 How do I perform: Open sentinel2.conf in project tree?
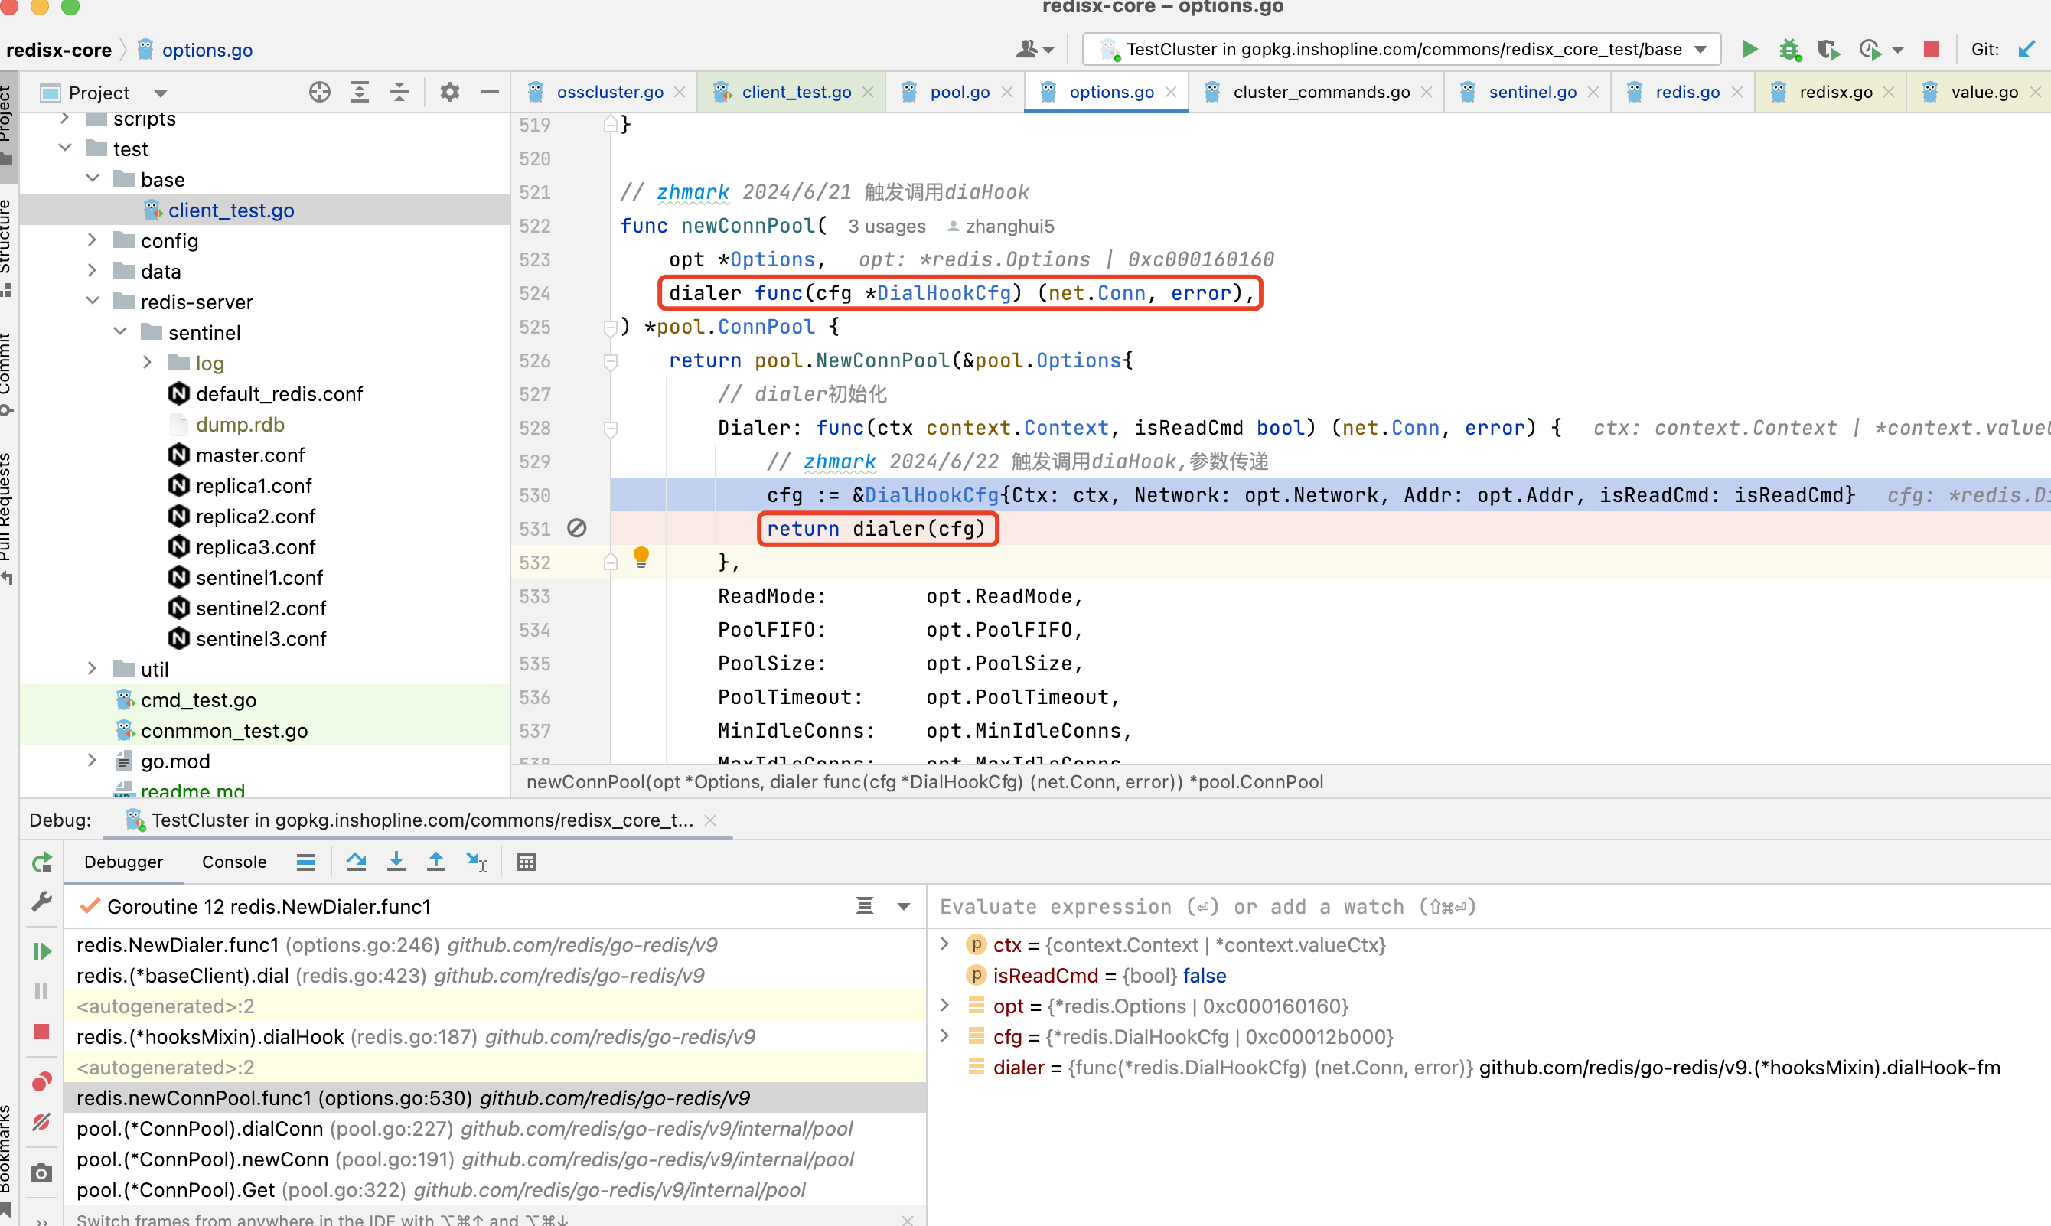click(x=261, y=608)
